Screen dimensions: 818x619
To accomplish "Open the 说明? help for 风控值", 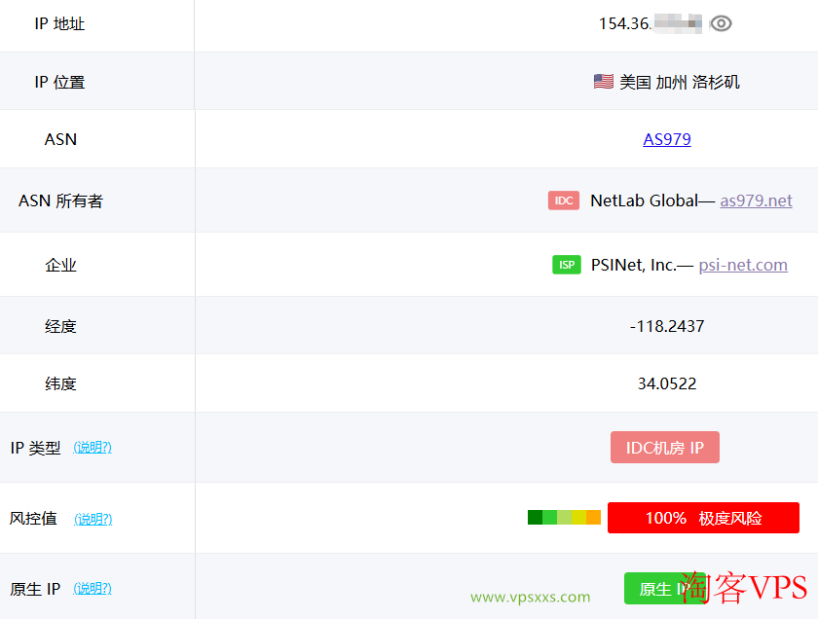I will click(93, 519).
